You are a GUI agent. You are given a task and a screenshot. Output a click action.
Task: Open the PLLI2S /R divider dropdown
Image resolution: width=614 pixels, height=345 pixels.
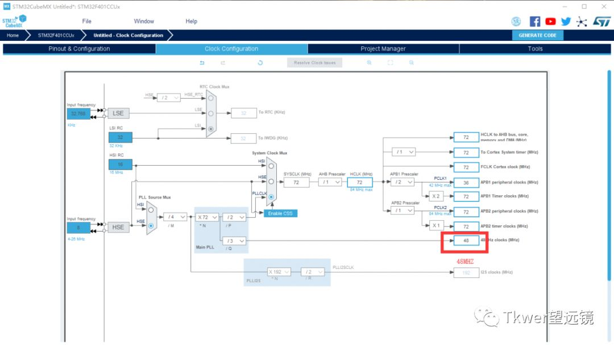point(313,272)
